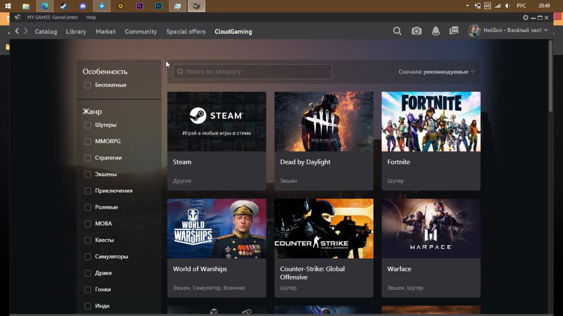Go forward with the right arrow

click(26, 31)
